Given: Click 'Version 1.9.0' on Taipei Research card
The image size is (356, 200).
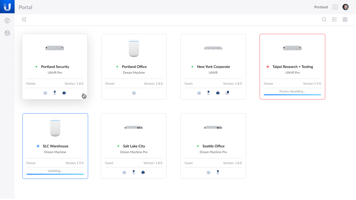Looking at the screenshot, I should tap(312, 84).
